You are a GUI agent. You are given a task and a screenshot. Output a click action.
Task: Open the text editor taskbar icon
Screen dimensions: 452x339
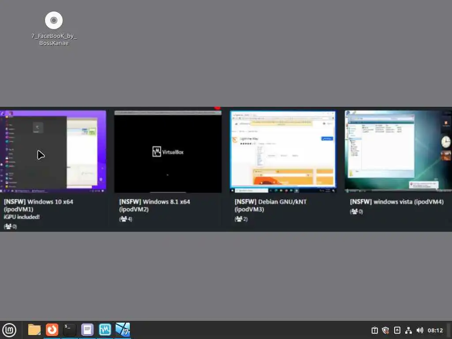point(87,330)
